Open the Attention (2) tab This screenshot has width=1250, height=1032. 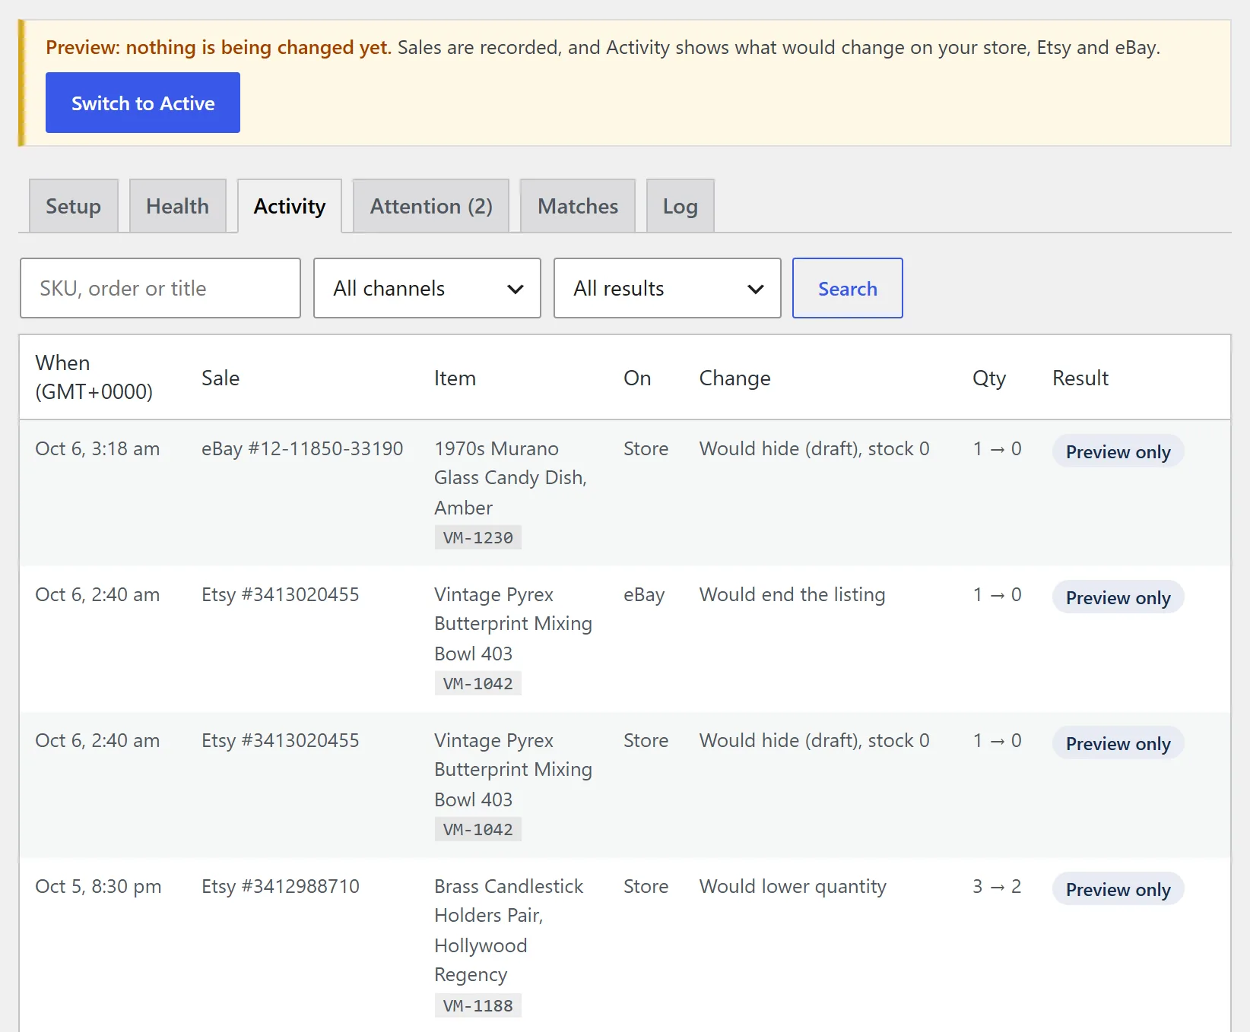[x=431, y=206]
